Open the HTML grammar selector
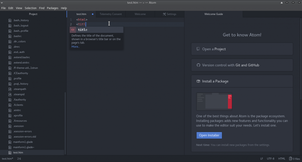302x162 pixels. [282, 159]
